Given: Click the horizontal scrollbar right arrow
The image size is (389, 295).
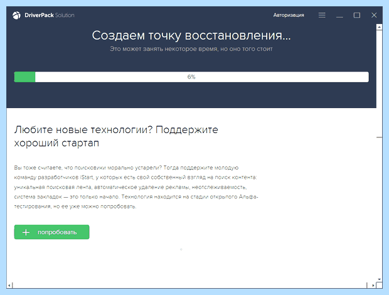Looking at the screenshot, I should [x=373, y=286].
